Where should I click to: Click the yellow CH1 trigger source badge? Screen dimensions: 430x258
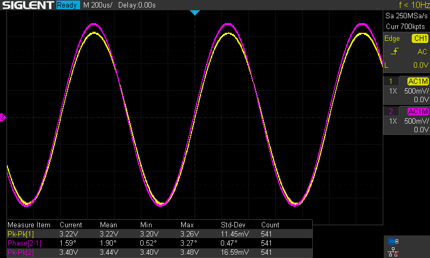point(419,39)
